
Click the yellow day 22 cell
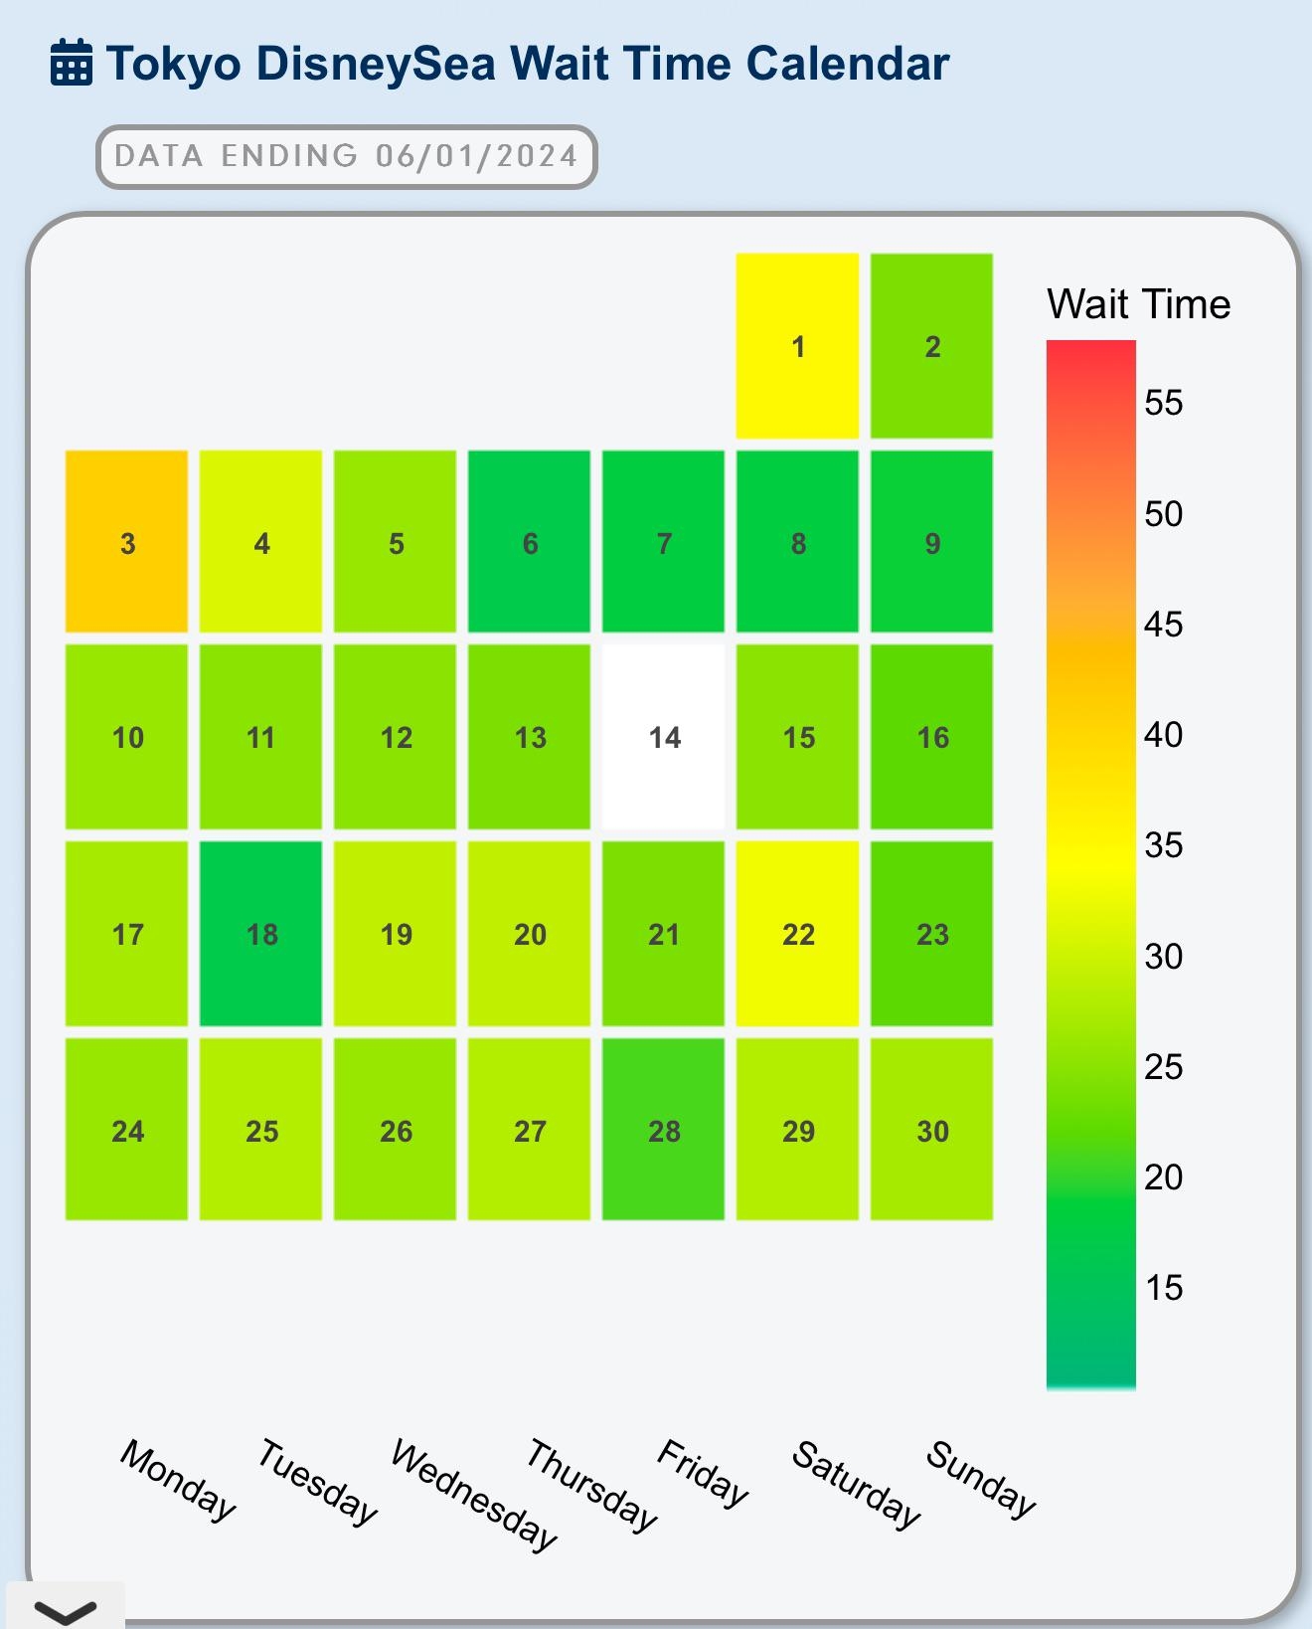click(x=797, y=933)
